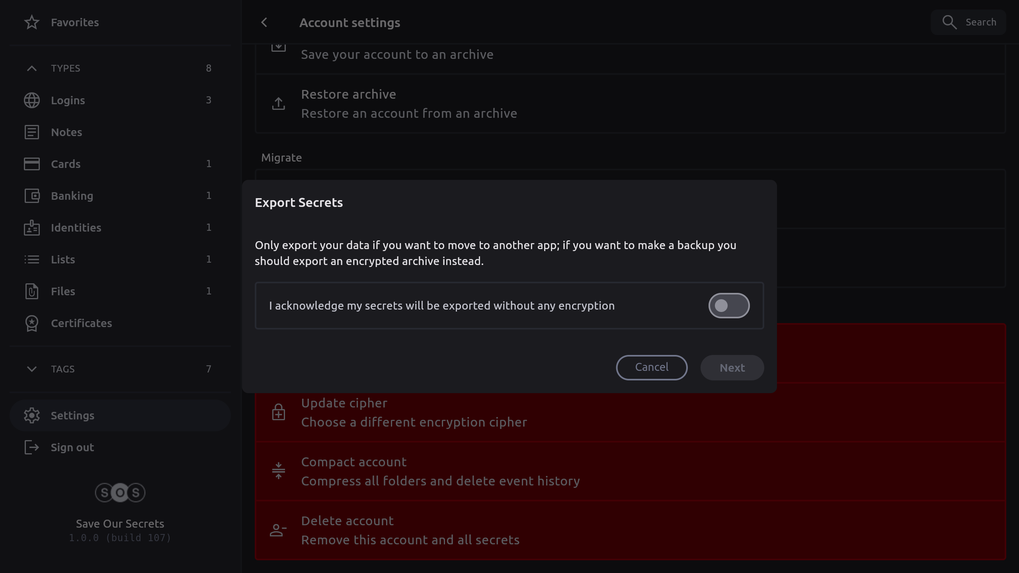Image resolution: width=1019 pixels, height=573 pixels.
Task: Select Settings in the sidebar
Action: click(x=72, y=415)
